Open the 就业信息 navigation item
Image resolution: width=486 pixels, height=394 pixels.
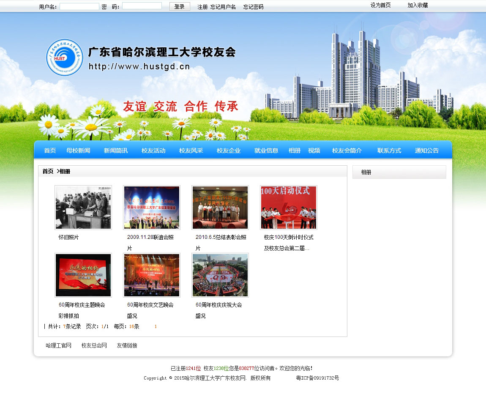(266, 150)
